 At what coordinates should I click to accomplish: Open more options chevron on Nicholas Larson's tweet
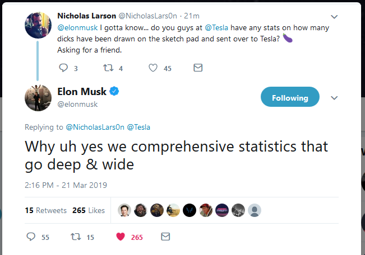coord(334,17)
